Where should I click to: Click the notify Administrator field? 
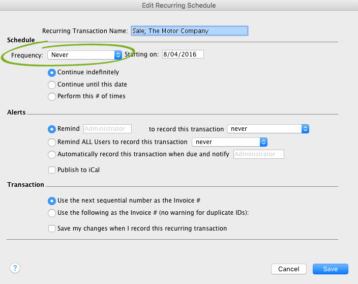258,154
